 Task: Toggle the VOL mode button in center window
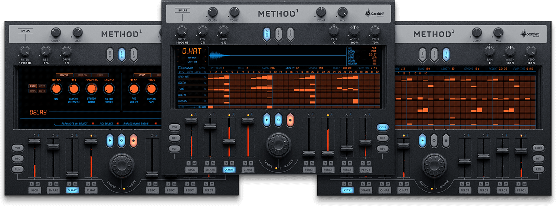coord(174,127)
